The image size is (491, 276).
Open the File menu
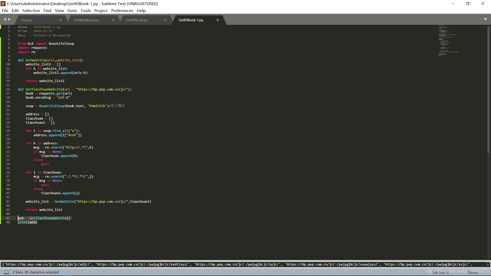click(x=5, y=10)
